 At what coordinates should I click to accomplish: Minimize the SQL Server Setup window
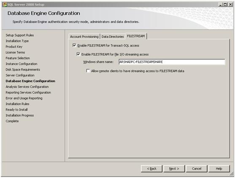tap(220, 5)
